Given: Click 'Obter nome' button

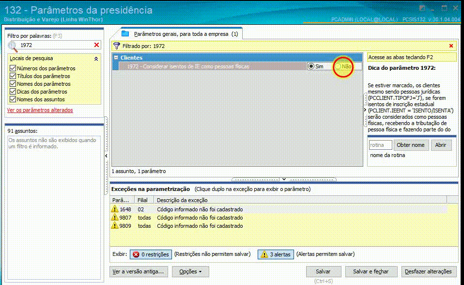Looking at the screenshot, I should [x=411, y=145].
